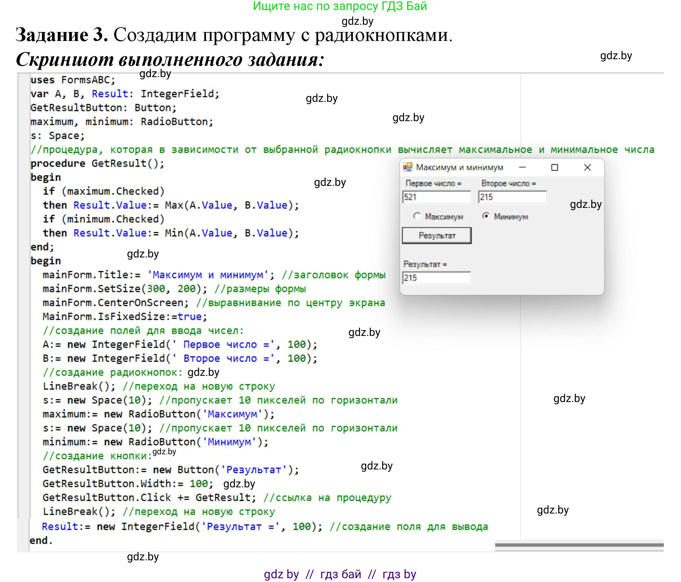Click the result output field below Результат =
Image resolution: width=681 pixels, height=582 pixels.
(x=436, y=278)
